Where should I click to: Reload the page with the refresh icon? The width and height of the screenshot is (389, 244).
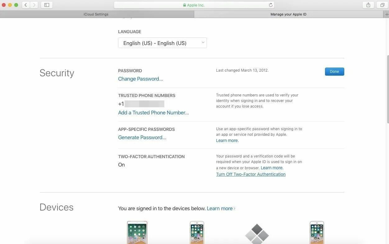(271, 5)
